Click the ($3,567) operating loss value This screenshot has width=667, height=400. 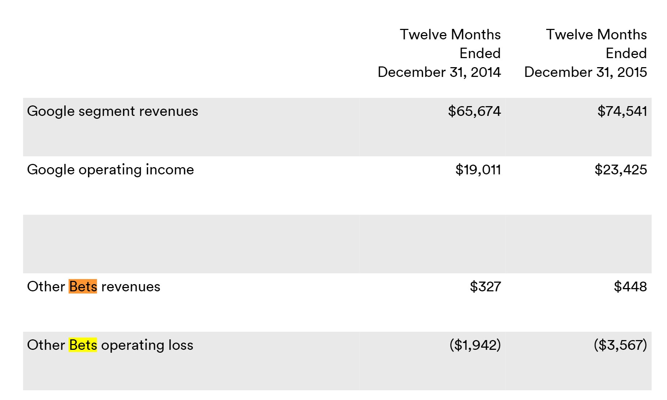pos(620,345)
